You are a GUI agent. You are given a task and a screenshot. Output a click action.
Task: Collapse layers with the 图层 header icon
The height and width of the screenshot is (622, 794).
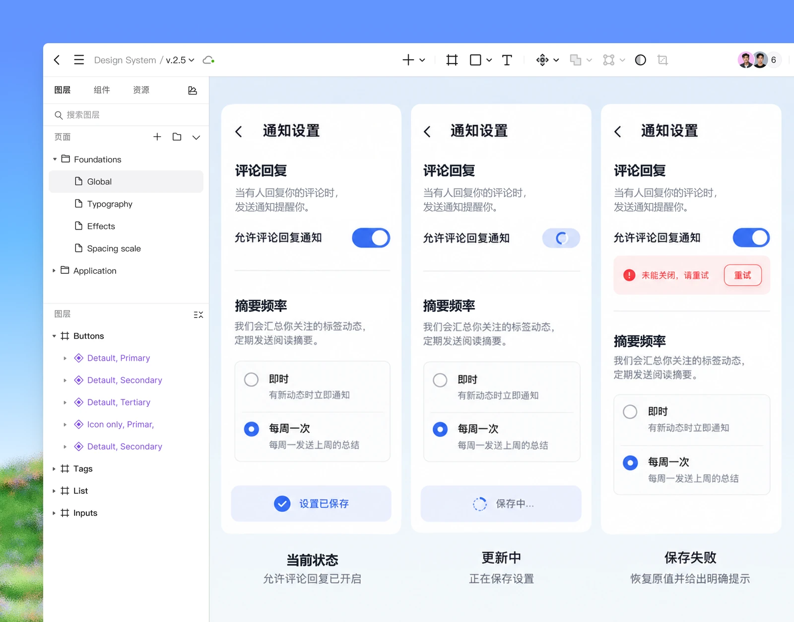(x=198, y=314)
